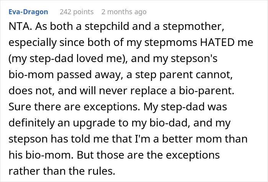The image size is (268, 182).
Task: Click the parenthetical phrase about step-dad loved me
Action: [68, 59]
